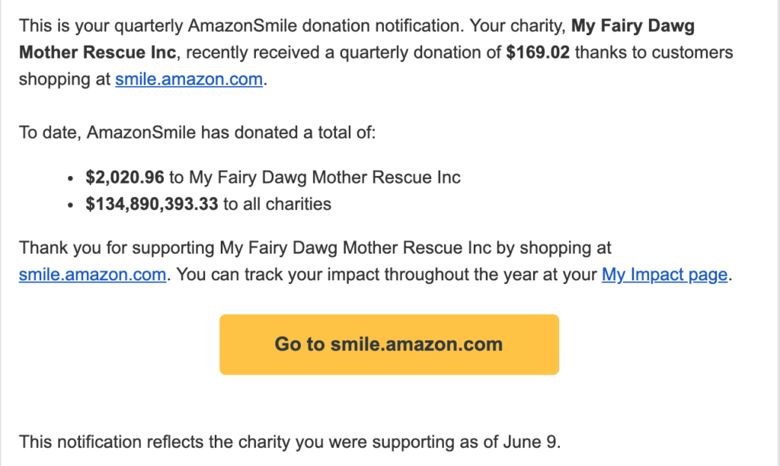Click the bullet point beside the $2,020.96 item
The height and width of the screenshot is (466, 780).
click(71, 178)
